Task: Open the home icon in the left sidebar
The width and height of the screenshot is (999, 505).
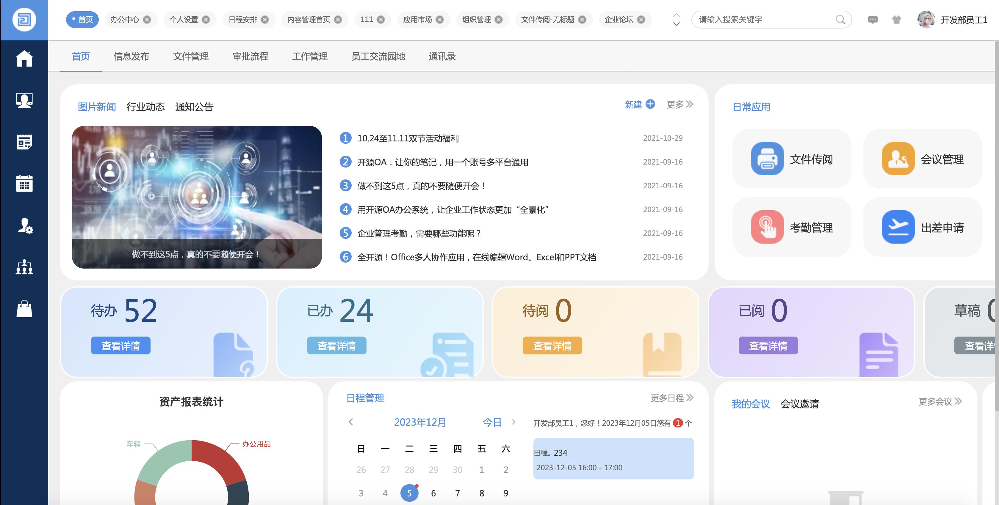Action: click(24, 59)
